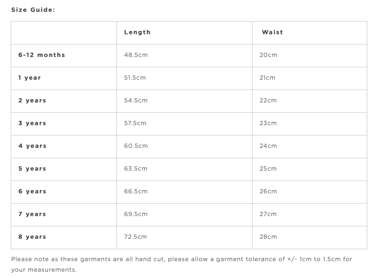Select the 8 years size label
This screenshot has height=278, width=376.
(x=32, y=237)
